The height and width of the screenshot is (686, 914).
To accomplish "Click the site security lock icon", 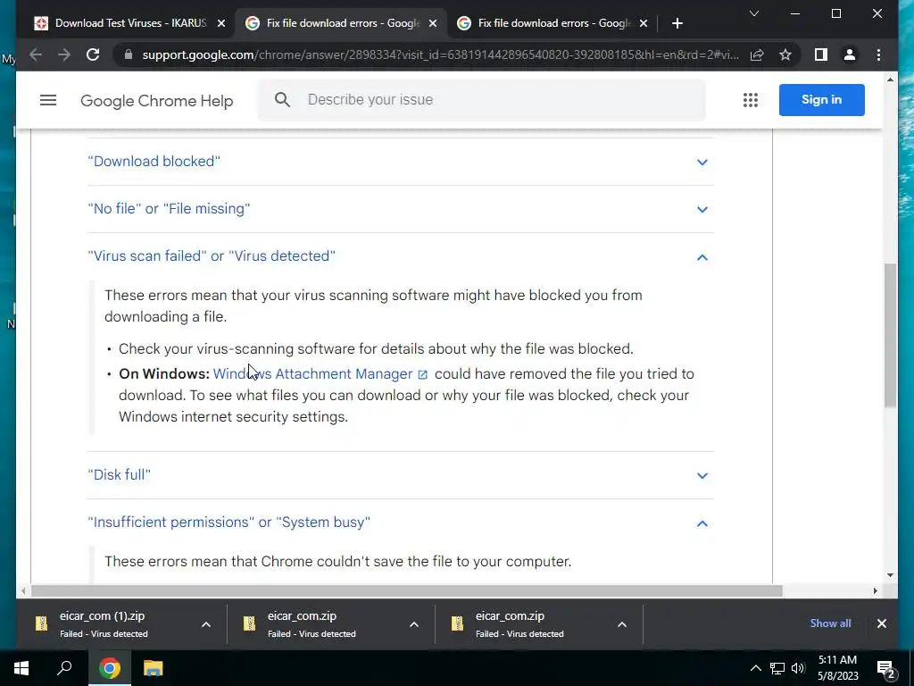I will click(x=129, y=54).
